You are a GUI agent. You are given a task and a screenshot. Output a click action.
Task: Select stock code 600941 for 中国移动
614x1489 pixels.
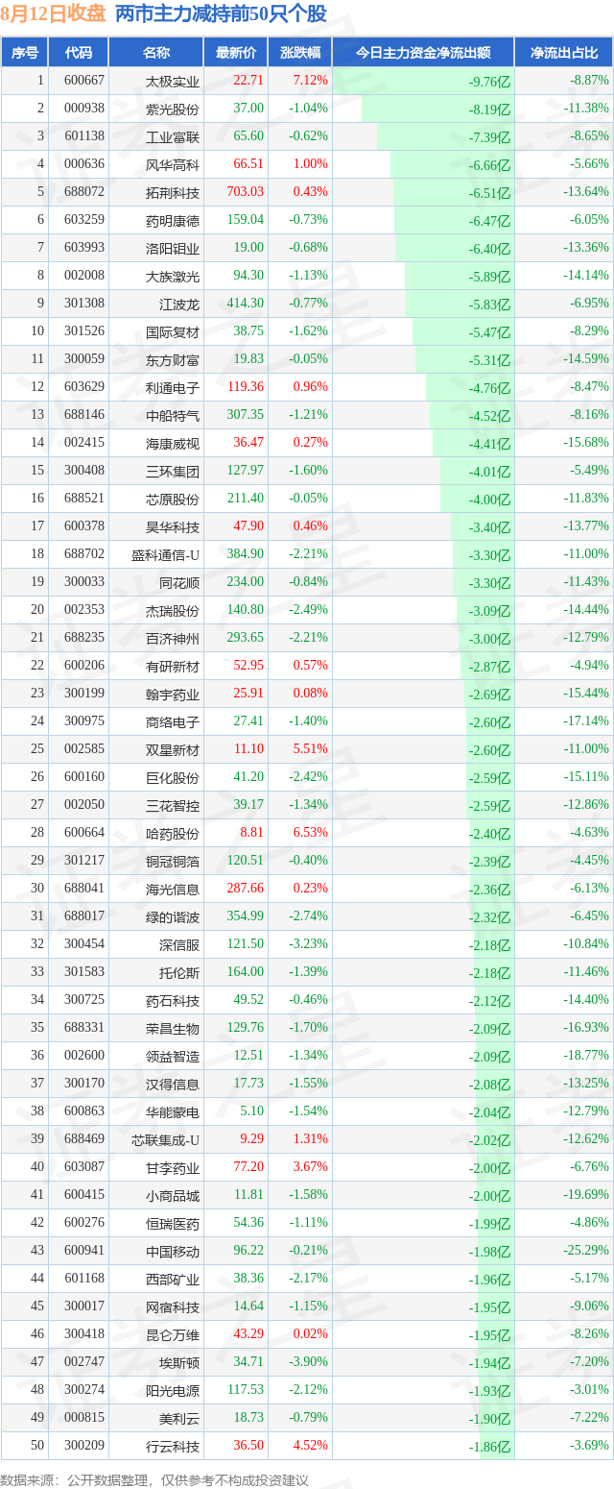84,1251
